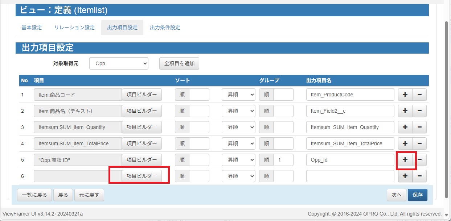
Task: Add a row after Itemsum_SUM_Item_Quantity
Action: click(x=405, y=127)
